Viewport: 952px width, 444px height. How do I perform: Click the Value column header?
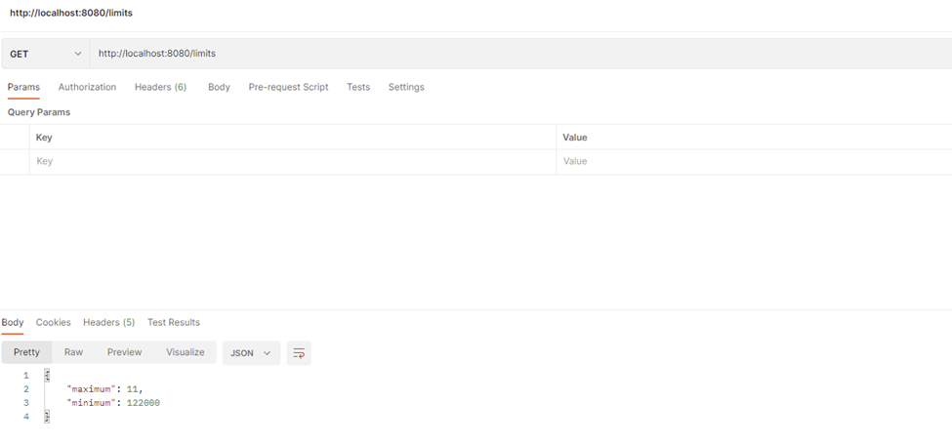click(575, 138)
